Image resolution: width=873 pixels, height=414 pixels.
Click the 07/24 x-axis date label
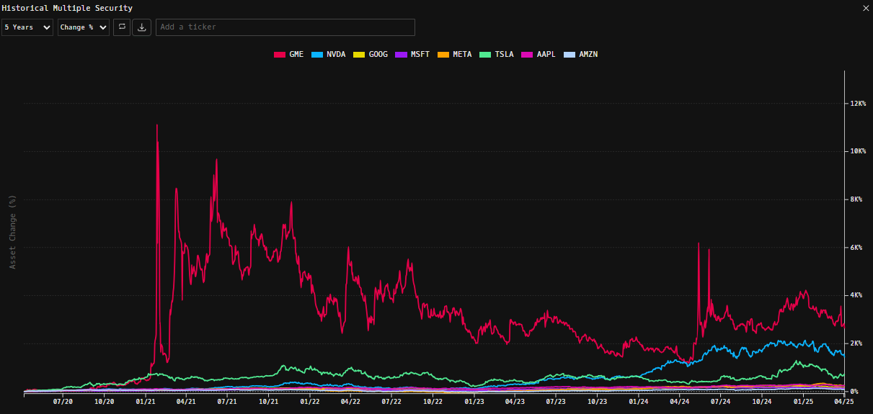click(x=721, y=402)
